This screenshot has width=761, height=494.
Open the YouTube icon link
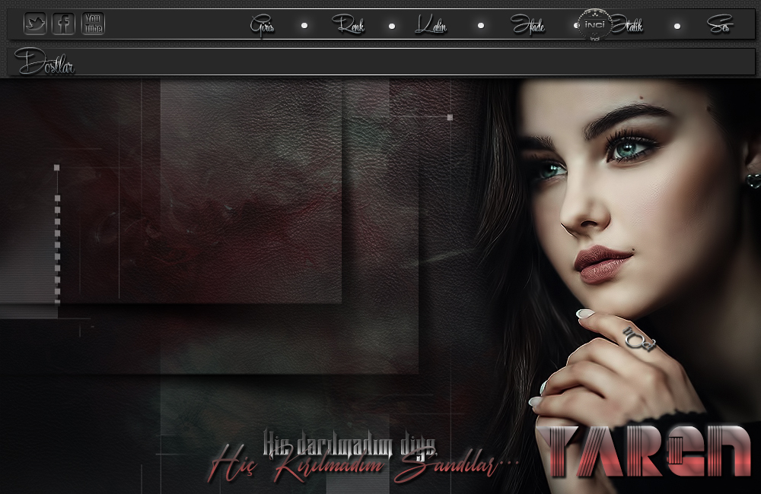click(x=93, y=24)
